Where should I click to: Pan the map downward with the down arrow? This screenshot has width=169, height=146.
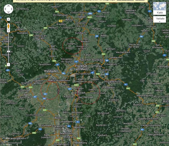pos(8,12)
